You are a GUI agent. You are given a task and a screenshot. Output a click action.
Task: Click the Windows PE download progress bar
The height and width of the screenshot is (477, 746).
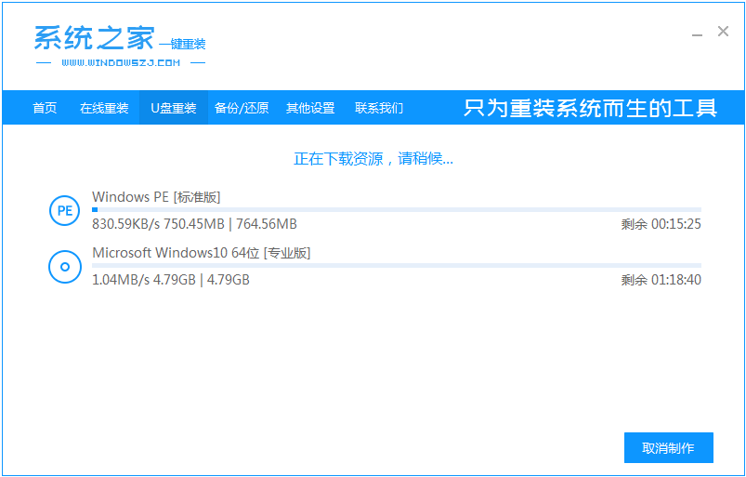pos(396,210)
